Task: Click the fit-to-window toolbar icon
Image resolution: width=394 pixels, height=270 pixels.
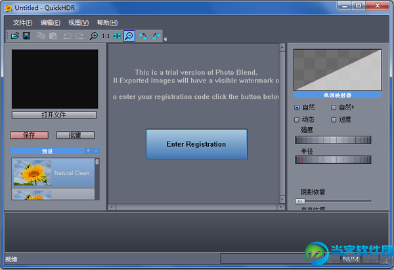Action: [117, 36]
